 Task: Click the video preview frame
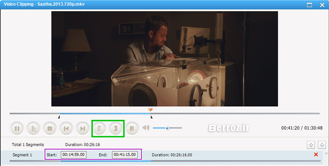click(x=164, y=58)
